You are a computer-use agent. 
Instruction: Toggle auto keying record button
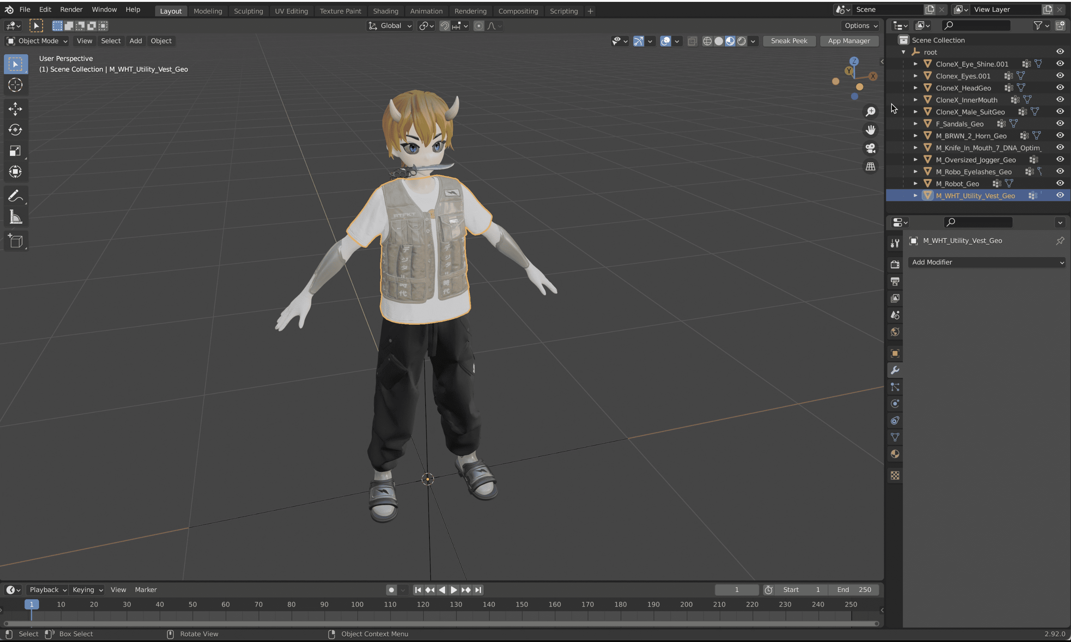(x=391, y=590)
